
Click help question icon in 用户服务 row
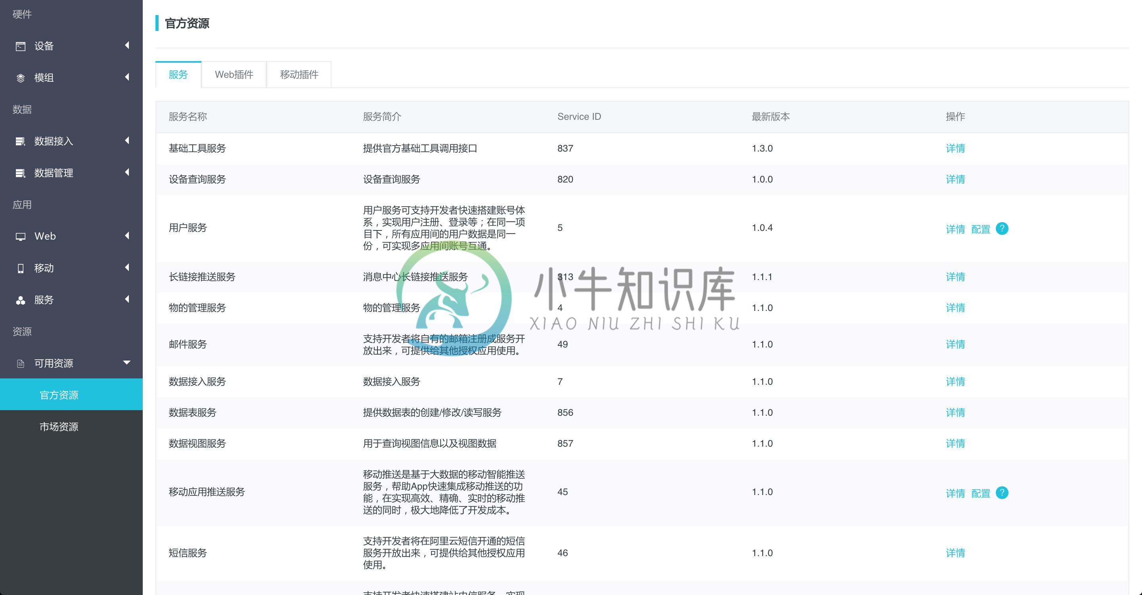[x=1002, y=228]
